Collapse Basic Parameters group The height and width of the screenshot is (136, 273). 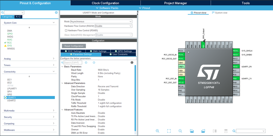point(62,67)
